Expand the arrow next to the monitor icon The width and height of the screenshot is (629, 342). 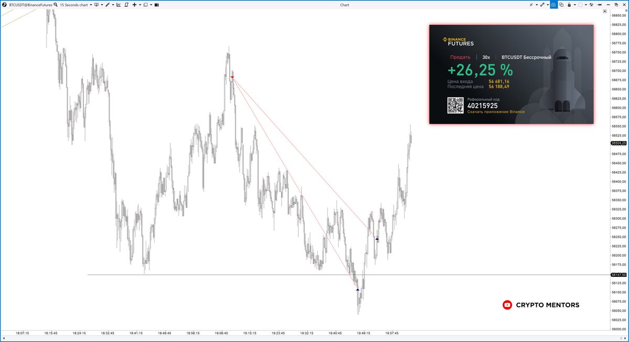[102, 5]
